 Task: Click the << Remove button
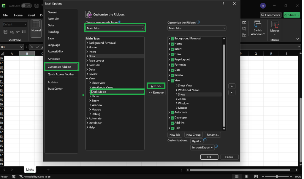[156, 93]
